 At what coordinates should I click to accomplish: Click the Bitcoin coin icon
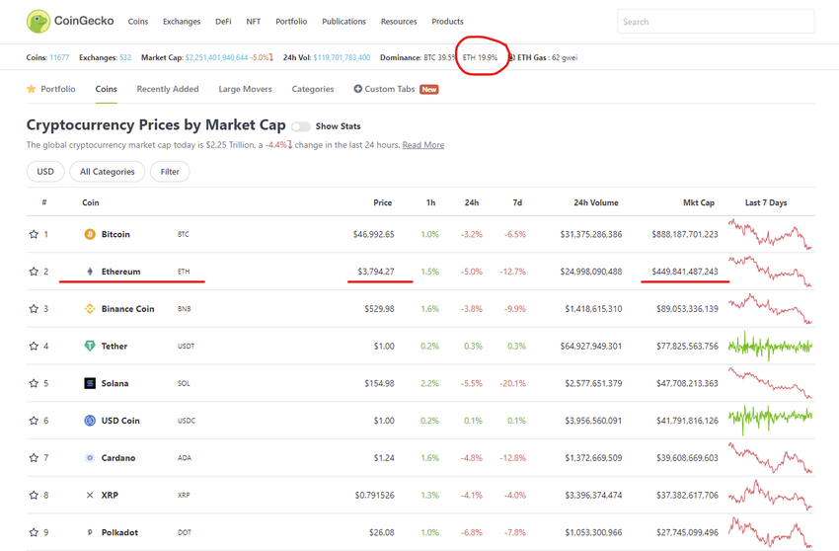90,234
